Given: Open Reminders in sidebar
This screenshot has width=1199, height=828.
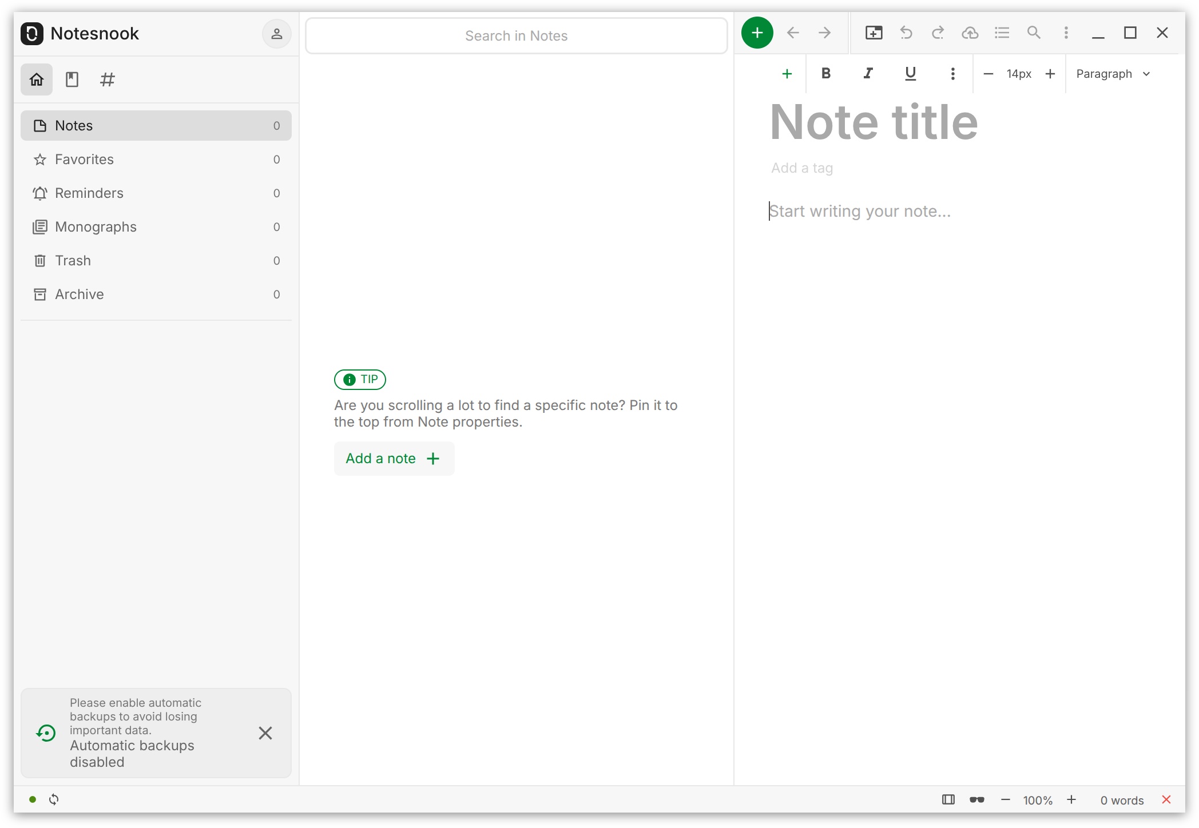Looking at the screenshot, I should pyautogui.click(x=156, y=193).
